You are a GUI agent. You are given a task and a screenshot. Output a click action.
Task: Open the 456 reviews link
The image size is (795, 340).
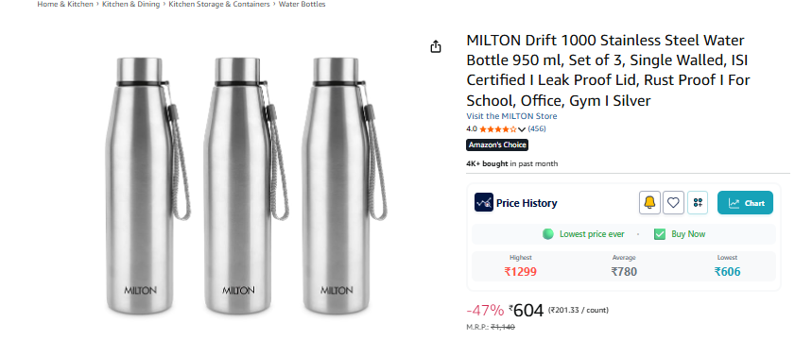pos(537,128)
